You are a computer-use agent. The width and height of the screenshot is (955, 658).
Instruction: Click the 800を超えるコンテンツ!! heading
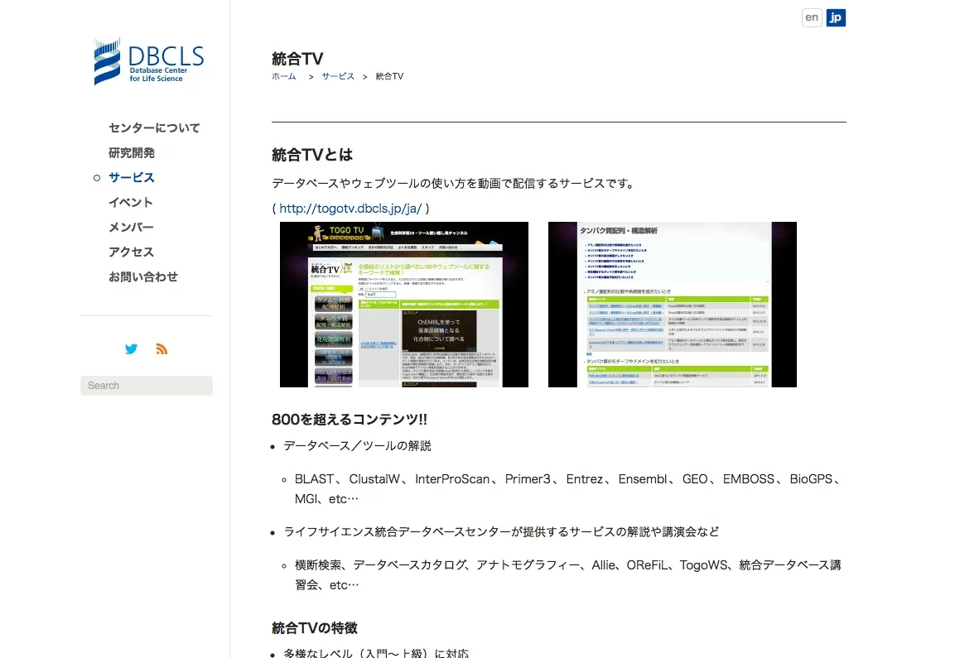point(350,420)
